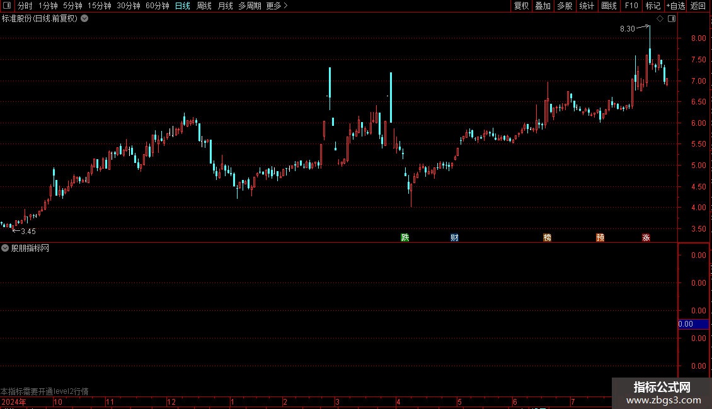
Task: Click the 8.00 price axis label
Action: pos(698,38)
